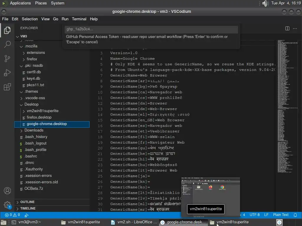Expand the vm2win81superlite folder in tree
Viewport: 302px width, 226px height.
(x=24, y=111)
